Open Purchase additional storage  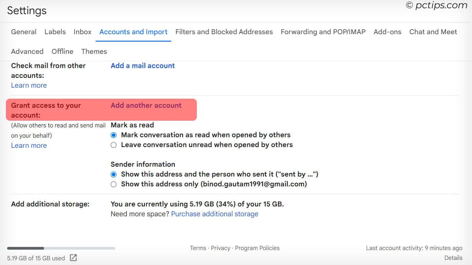click(x=215, y=213)
